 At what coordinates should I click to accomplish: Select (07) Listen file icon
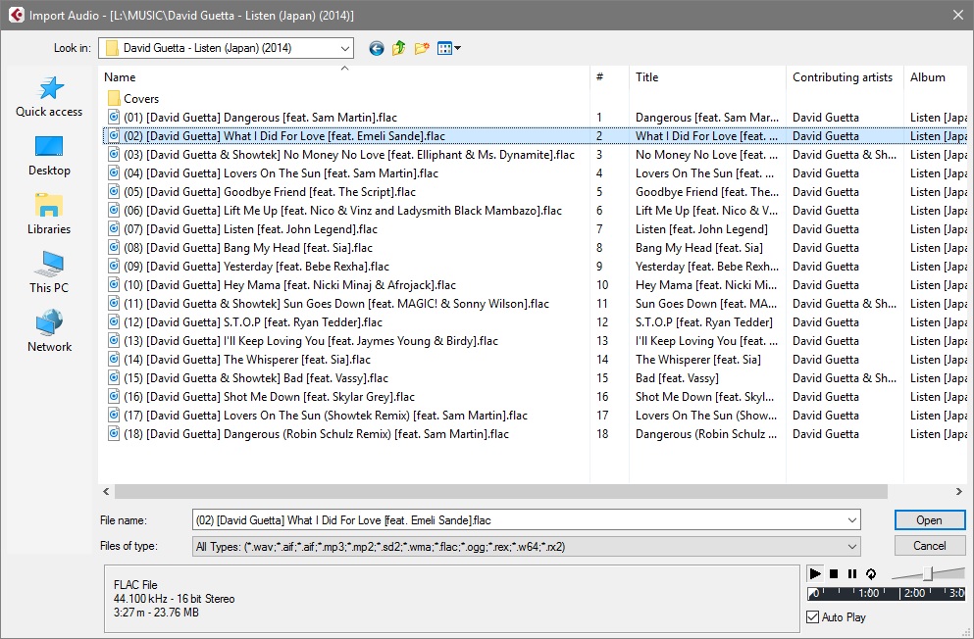[x=114, y=228]
